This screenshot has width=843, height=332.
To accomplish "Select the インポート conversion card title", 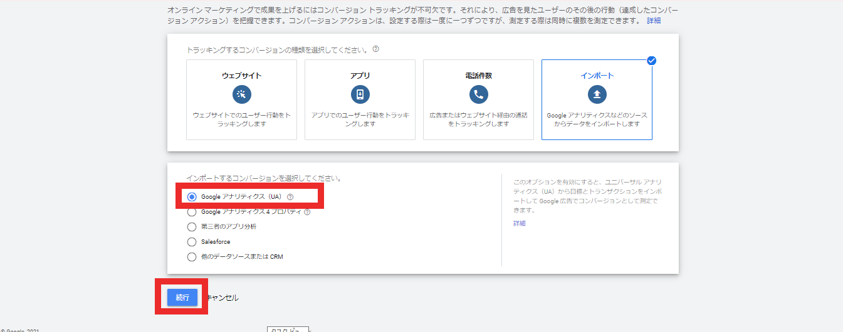I will click(x=597, y=76).
